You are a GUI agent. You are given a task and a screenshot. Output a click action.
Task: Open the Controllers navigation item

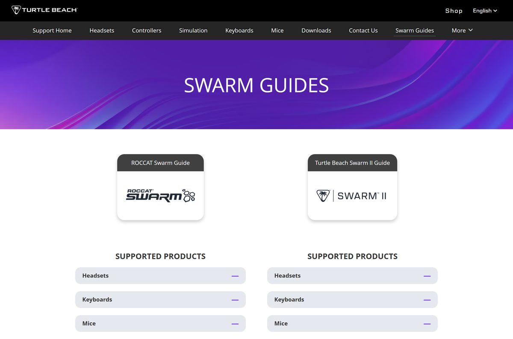coord(147,30)
